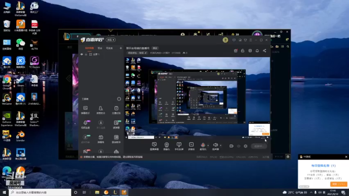This screenshot has height=196, width=349.
Task: Show hidden icons in system tray
Action: (x=311, y=193)
